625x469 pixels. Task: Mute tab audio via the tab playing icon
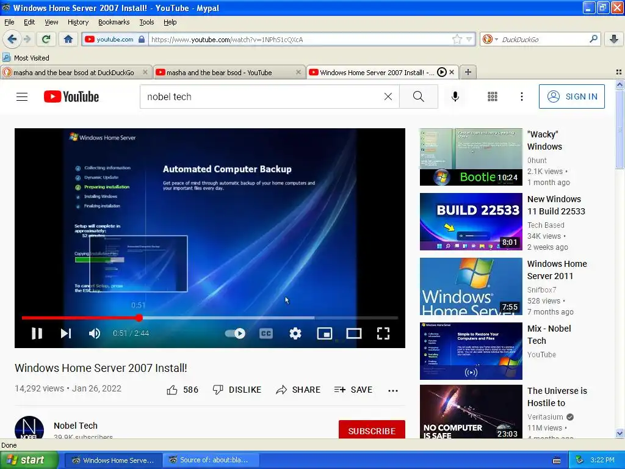pos(442,72)
